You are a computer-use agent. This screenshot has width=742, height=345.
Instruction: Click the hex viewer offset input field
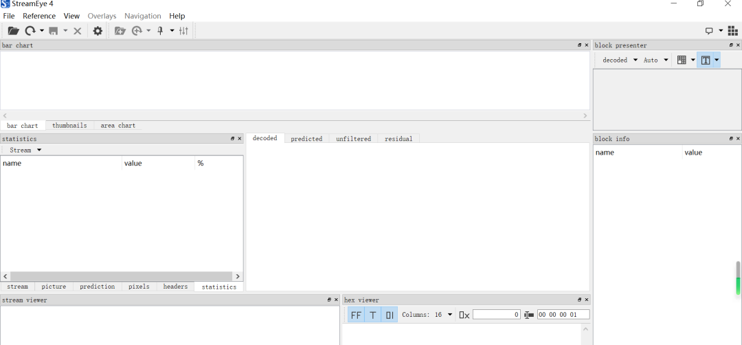point(496,315)
